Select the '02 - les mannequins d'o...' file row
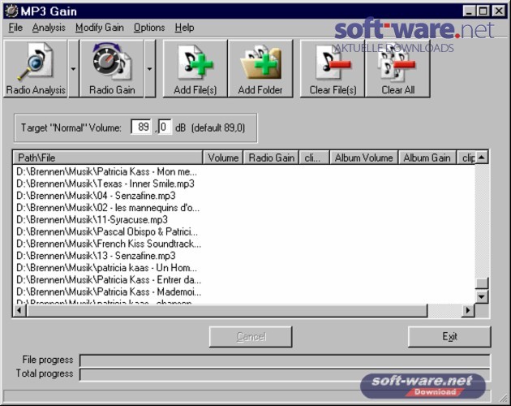 pyautogui.click(x=108, y=208)
